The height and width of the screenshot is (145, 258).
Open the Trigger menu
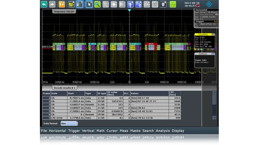point(74,130)
